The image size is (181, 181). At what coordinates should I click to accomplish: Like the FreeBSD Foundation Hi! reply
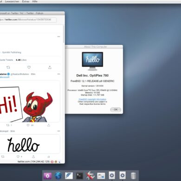(28, 125)
